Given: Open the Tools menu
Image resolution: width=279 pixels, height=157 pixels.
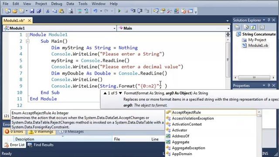Looking at the screenshot, I should 83,3.
